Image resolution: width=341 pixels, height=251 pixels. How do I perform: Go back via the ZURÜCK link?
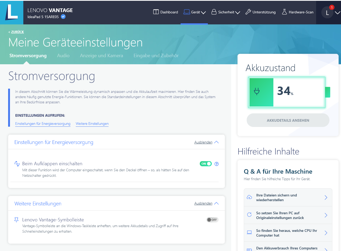[17, 32]
